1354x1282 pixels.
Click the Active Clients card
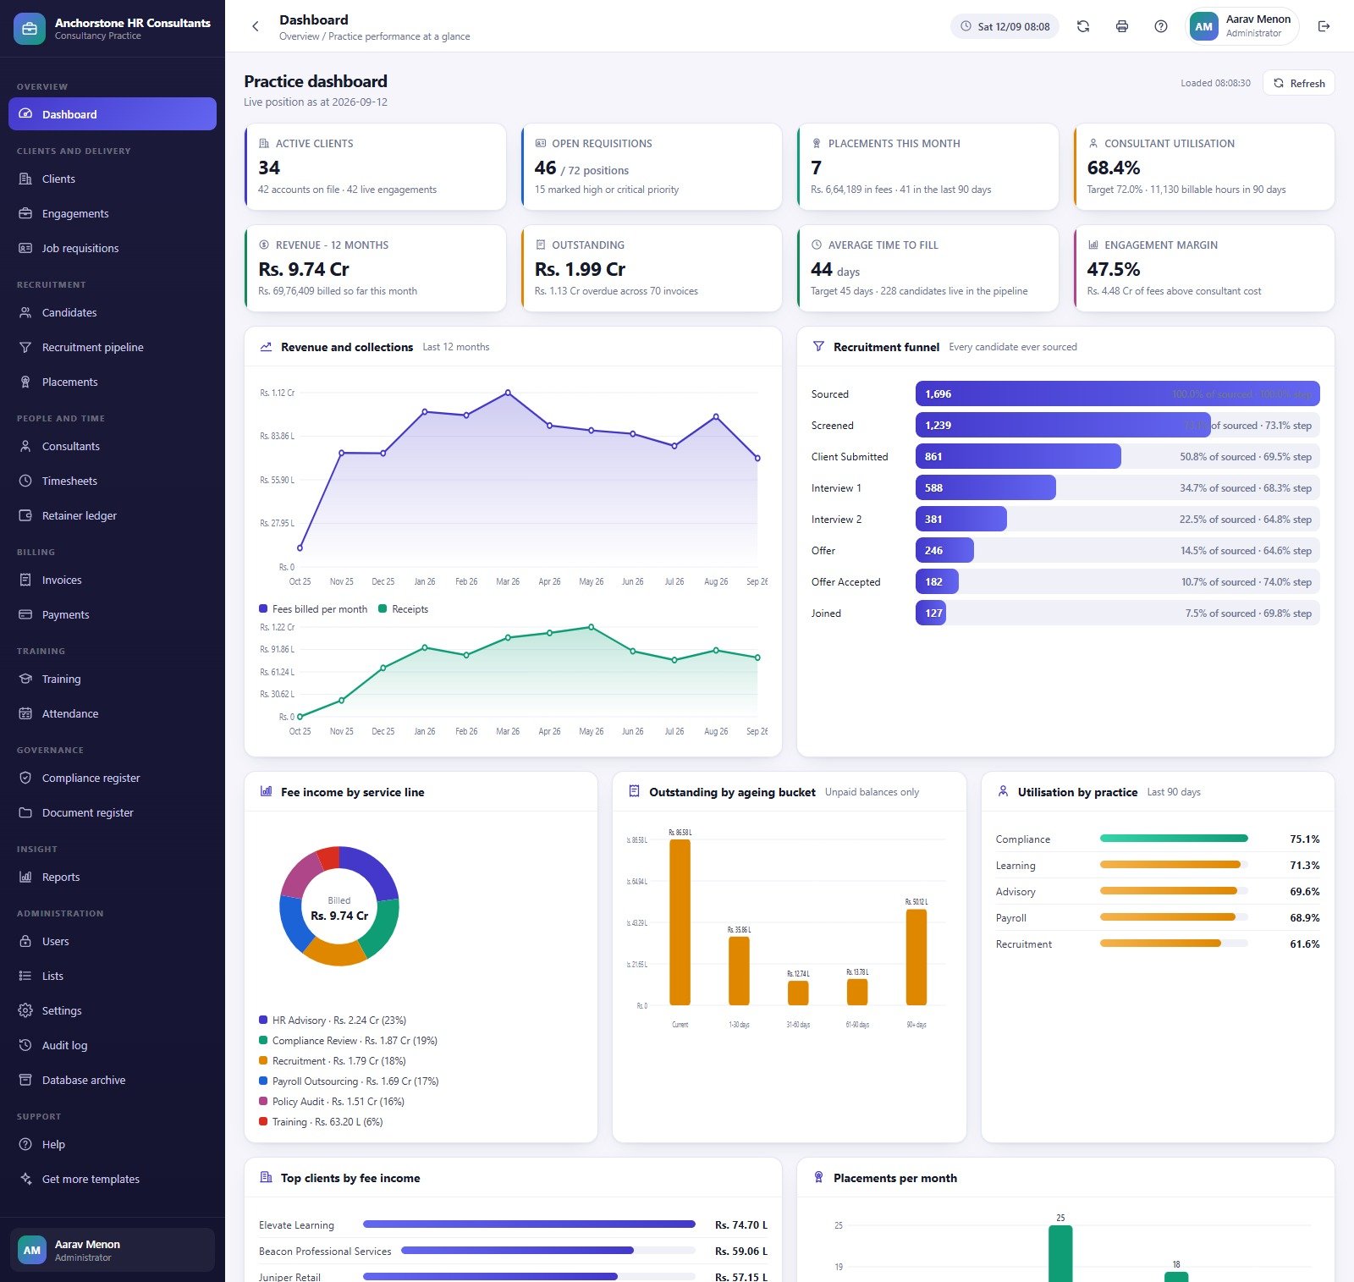(x=375, y=167)
